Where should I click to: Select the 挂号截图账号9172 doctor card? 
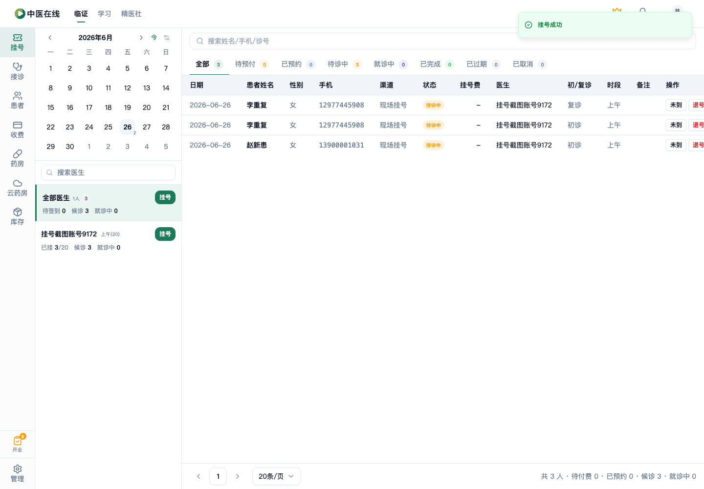pyautogui.click(x=109, y=240)
